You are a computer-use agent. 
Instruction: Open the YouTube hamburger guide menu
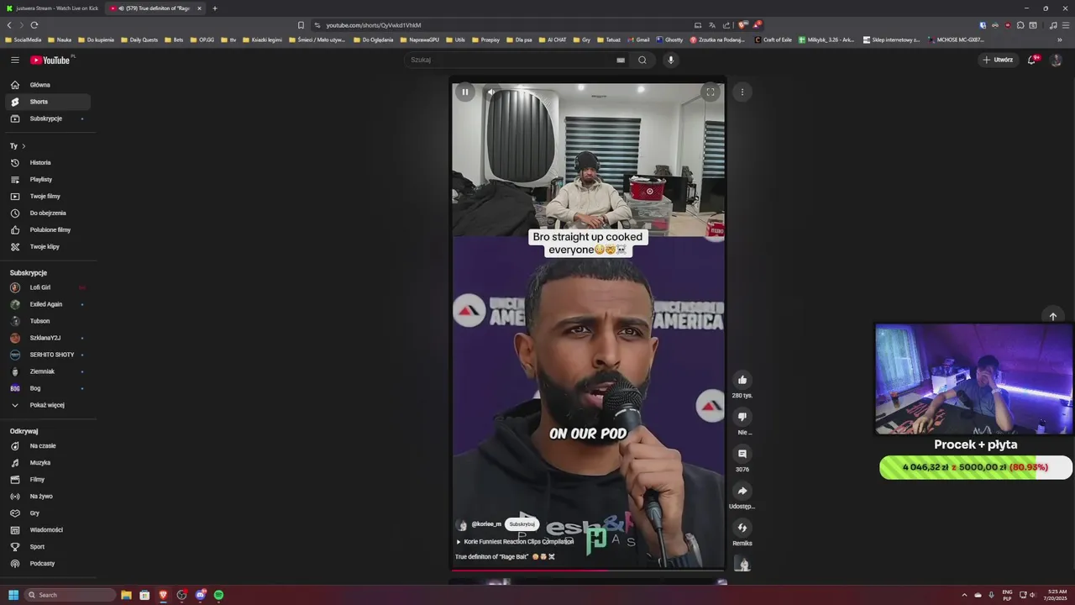click(x=15, y=60)
